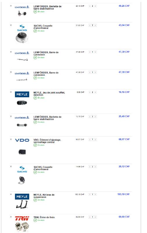Screen dimensions: 147x233
Task: Remove the TRW Étrier de frein item
Action: pos(11,217)
